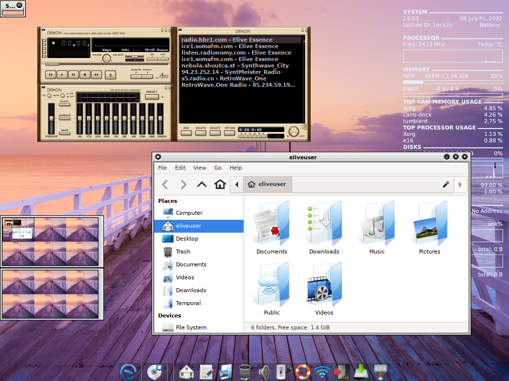Click the playlist ADD button

click(186, 133)
